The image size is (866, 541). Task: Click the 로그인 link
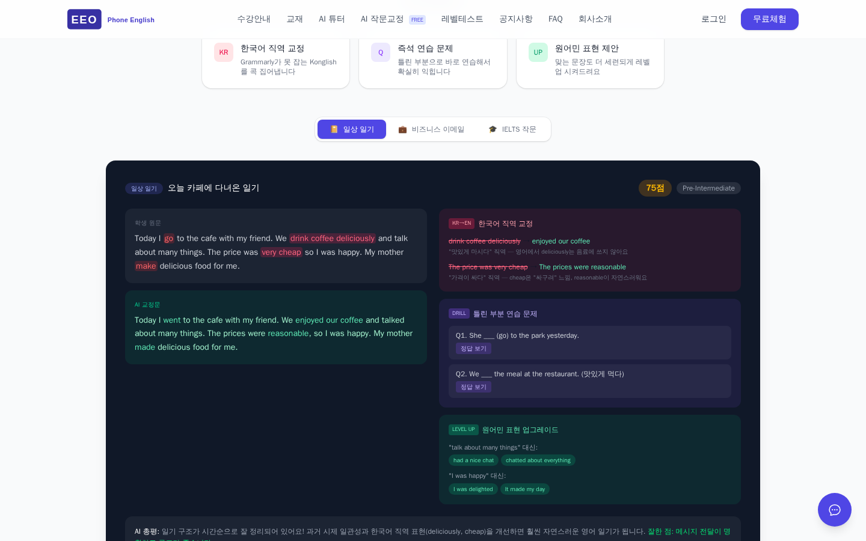[713, 19]
